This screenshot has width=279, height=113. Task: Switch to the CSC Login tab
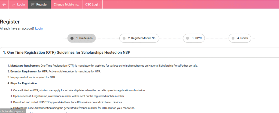pyautogui.click(x=92, y=5)
